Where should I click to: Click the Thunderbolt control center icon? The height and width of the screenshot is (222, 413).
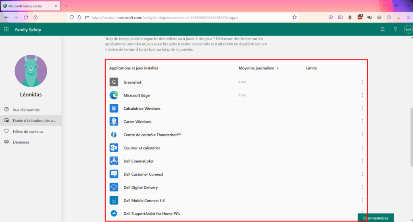click(114, 134)
